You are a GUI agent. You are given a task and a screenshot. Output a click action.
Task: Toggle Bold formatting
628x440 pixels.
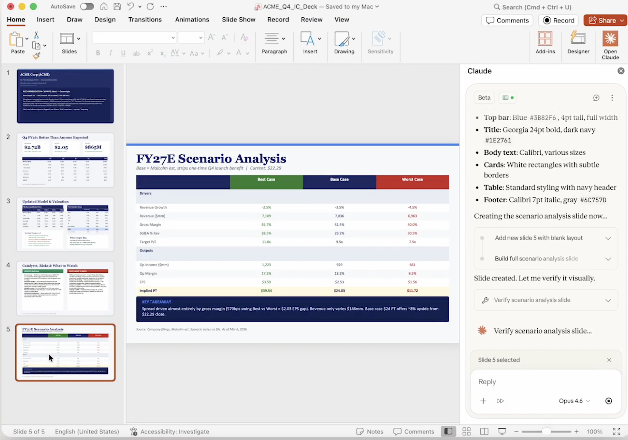point(98,53)
